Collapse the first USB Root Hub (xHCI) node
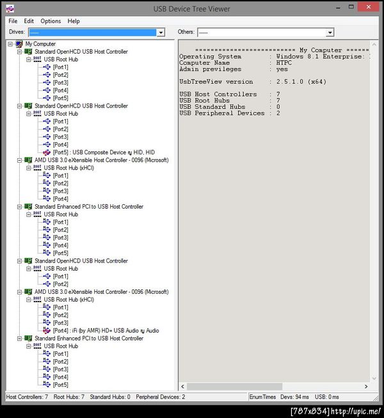The width and height of the screenshot is (384, 418). [29, 168]
